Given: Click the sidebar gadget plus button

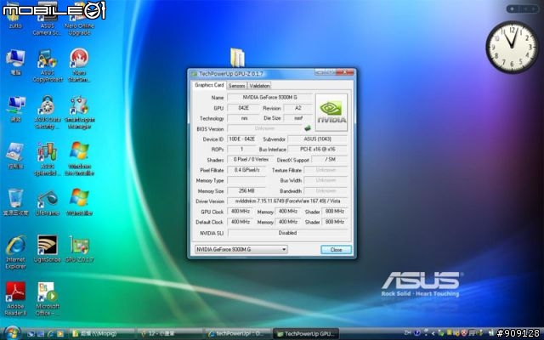Looking at the screenshot, I should [513, 9].
